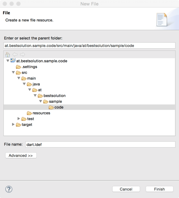Select the java folder in tree
The width and height of the screenshot is (179, 198).
(x=37, y=84)
